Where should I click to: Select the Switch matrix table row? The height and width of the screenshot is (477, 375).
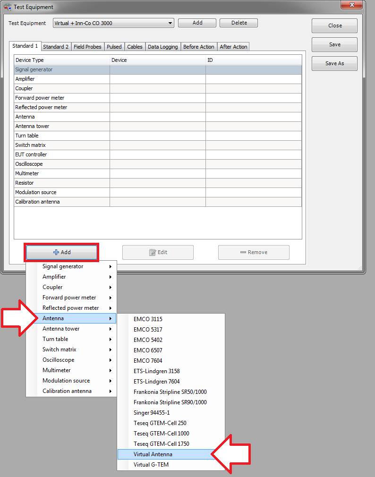tap(158, 145)
